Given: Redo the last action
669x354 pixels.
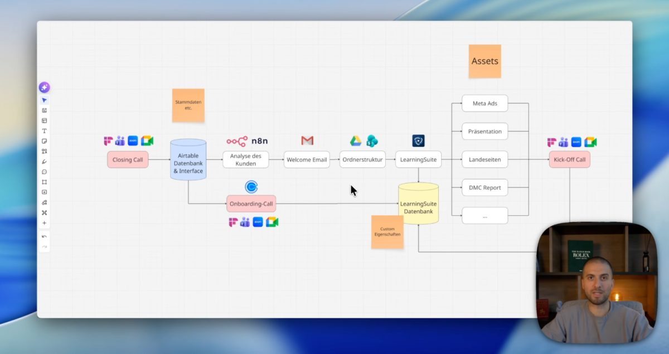Looking at the screenshot, I should (44, 246).
